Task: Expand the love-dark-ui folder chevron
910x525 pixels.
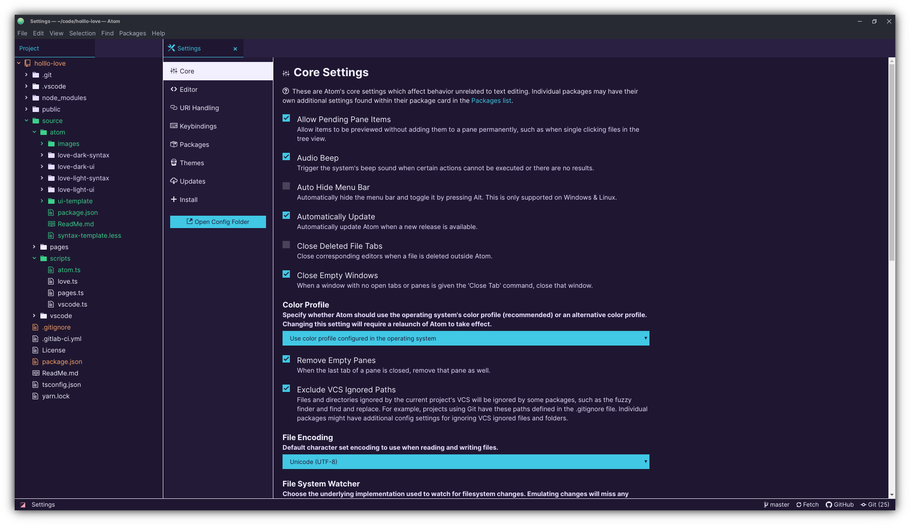Action: 42,167
